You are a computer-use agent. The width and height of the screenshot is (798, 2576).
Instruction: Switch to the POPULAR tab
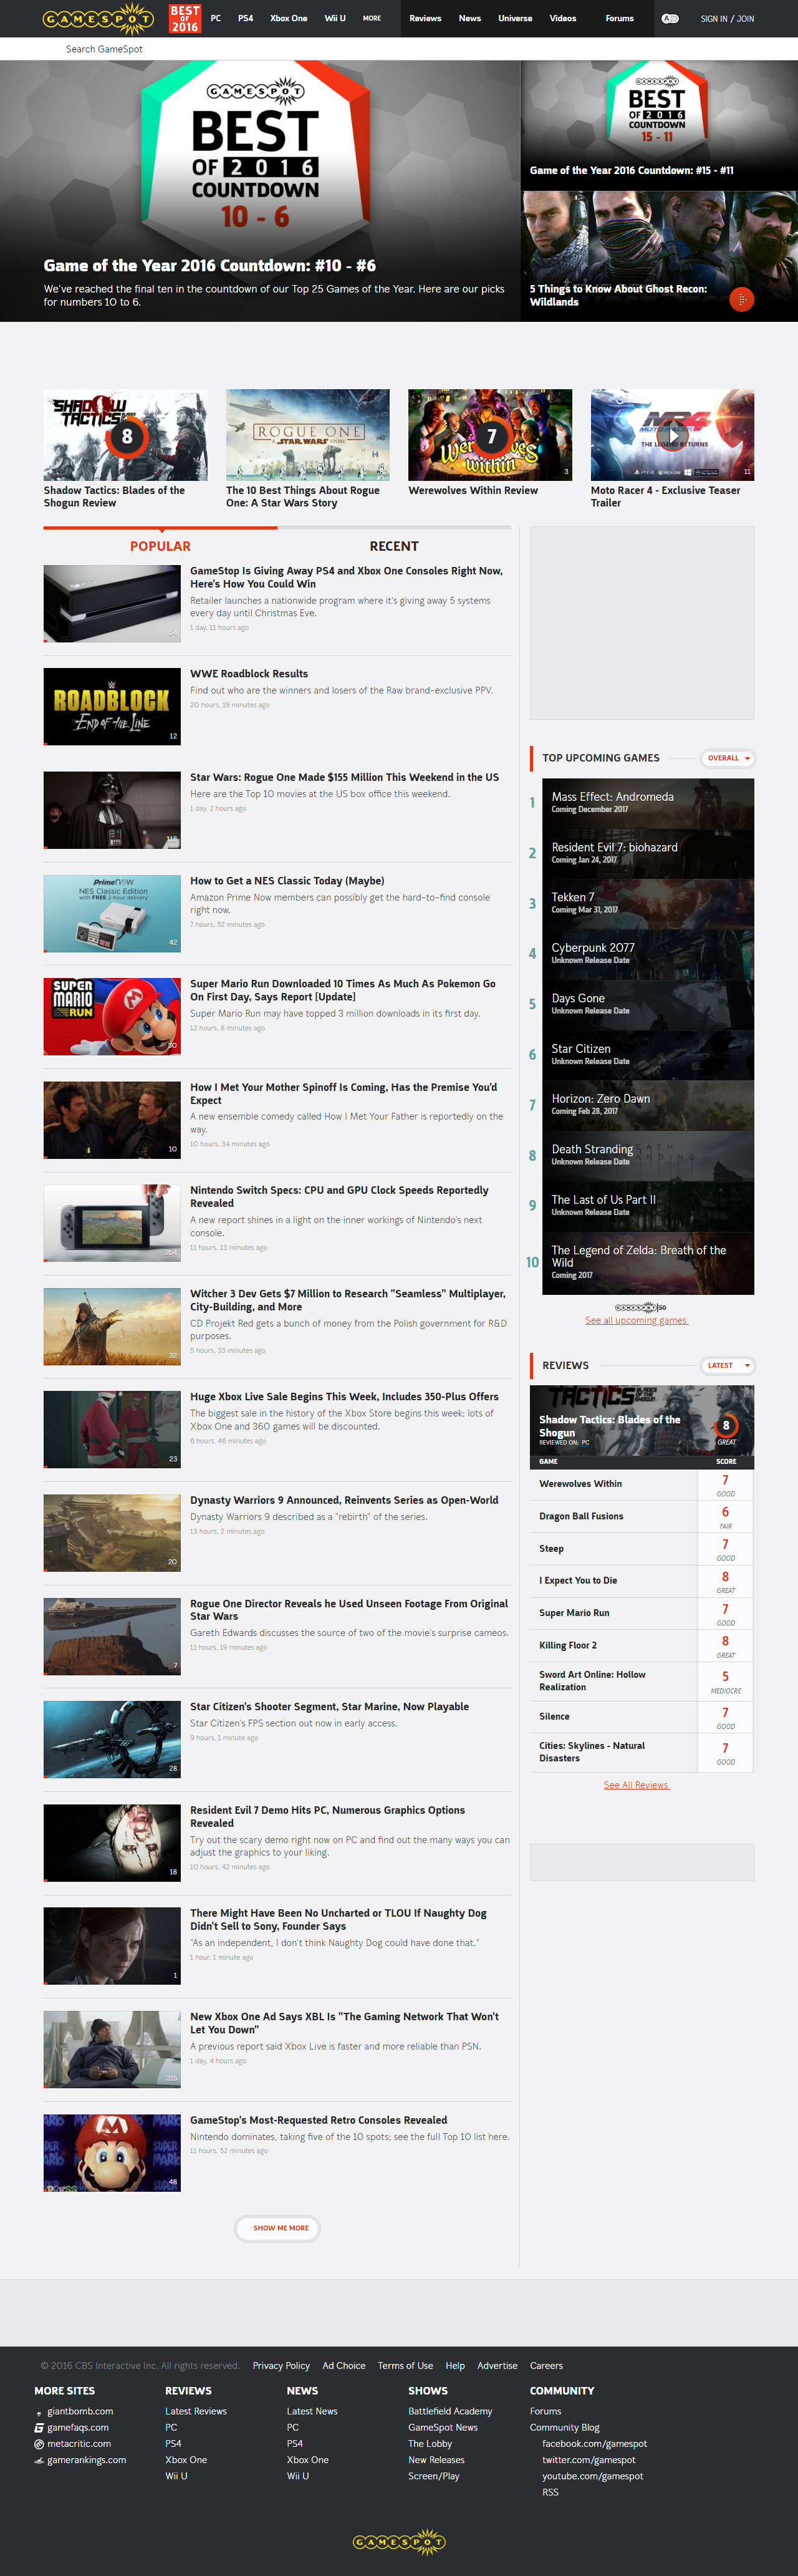pos(160,546)
